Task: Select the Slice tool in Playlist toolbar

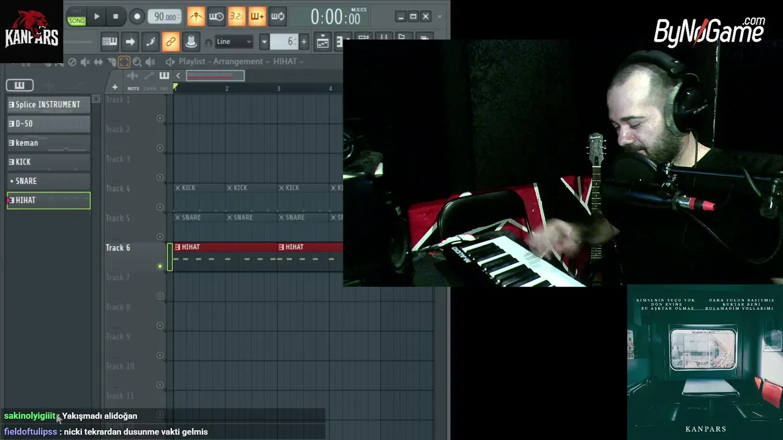Action: click(x=111, y=62)
